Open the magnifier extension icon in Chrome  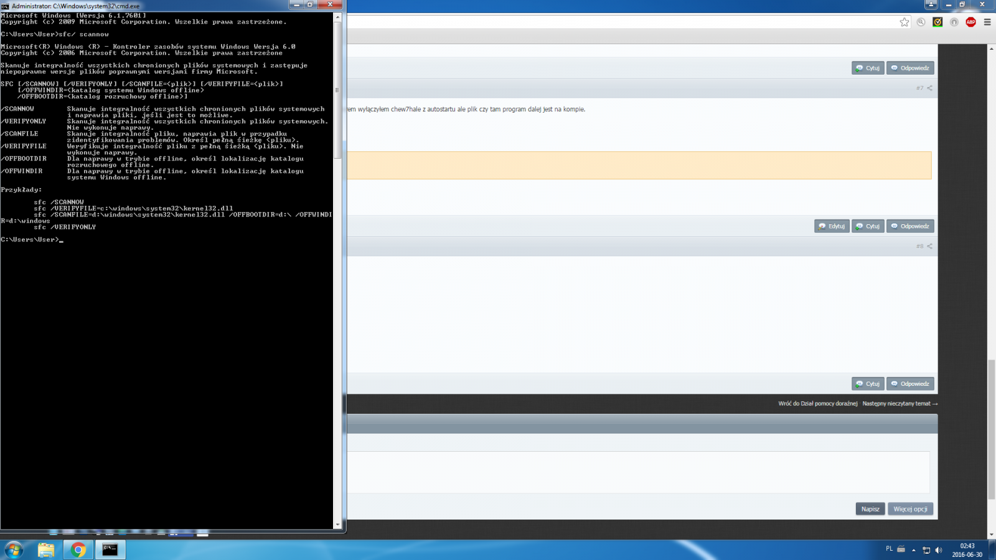coord(921,22)
